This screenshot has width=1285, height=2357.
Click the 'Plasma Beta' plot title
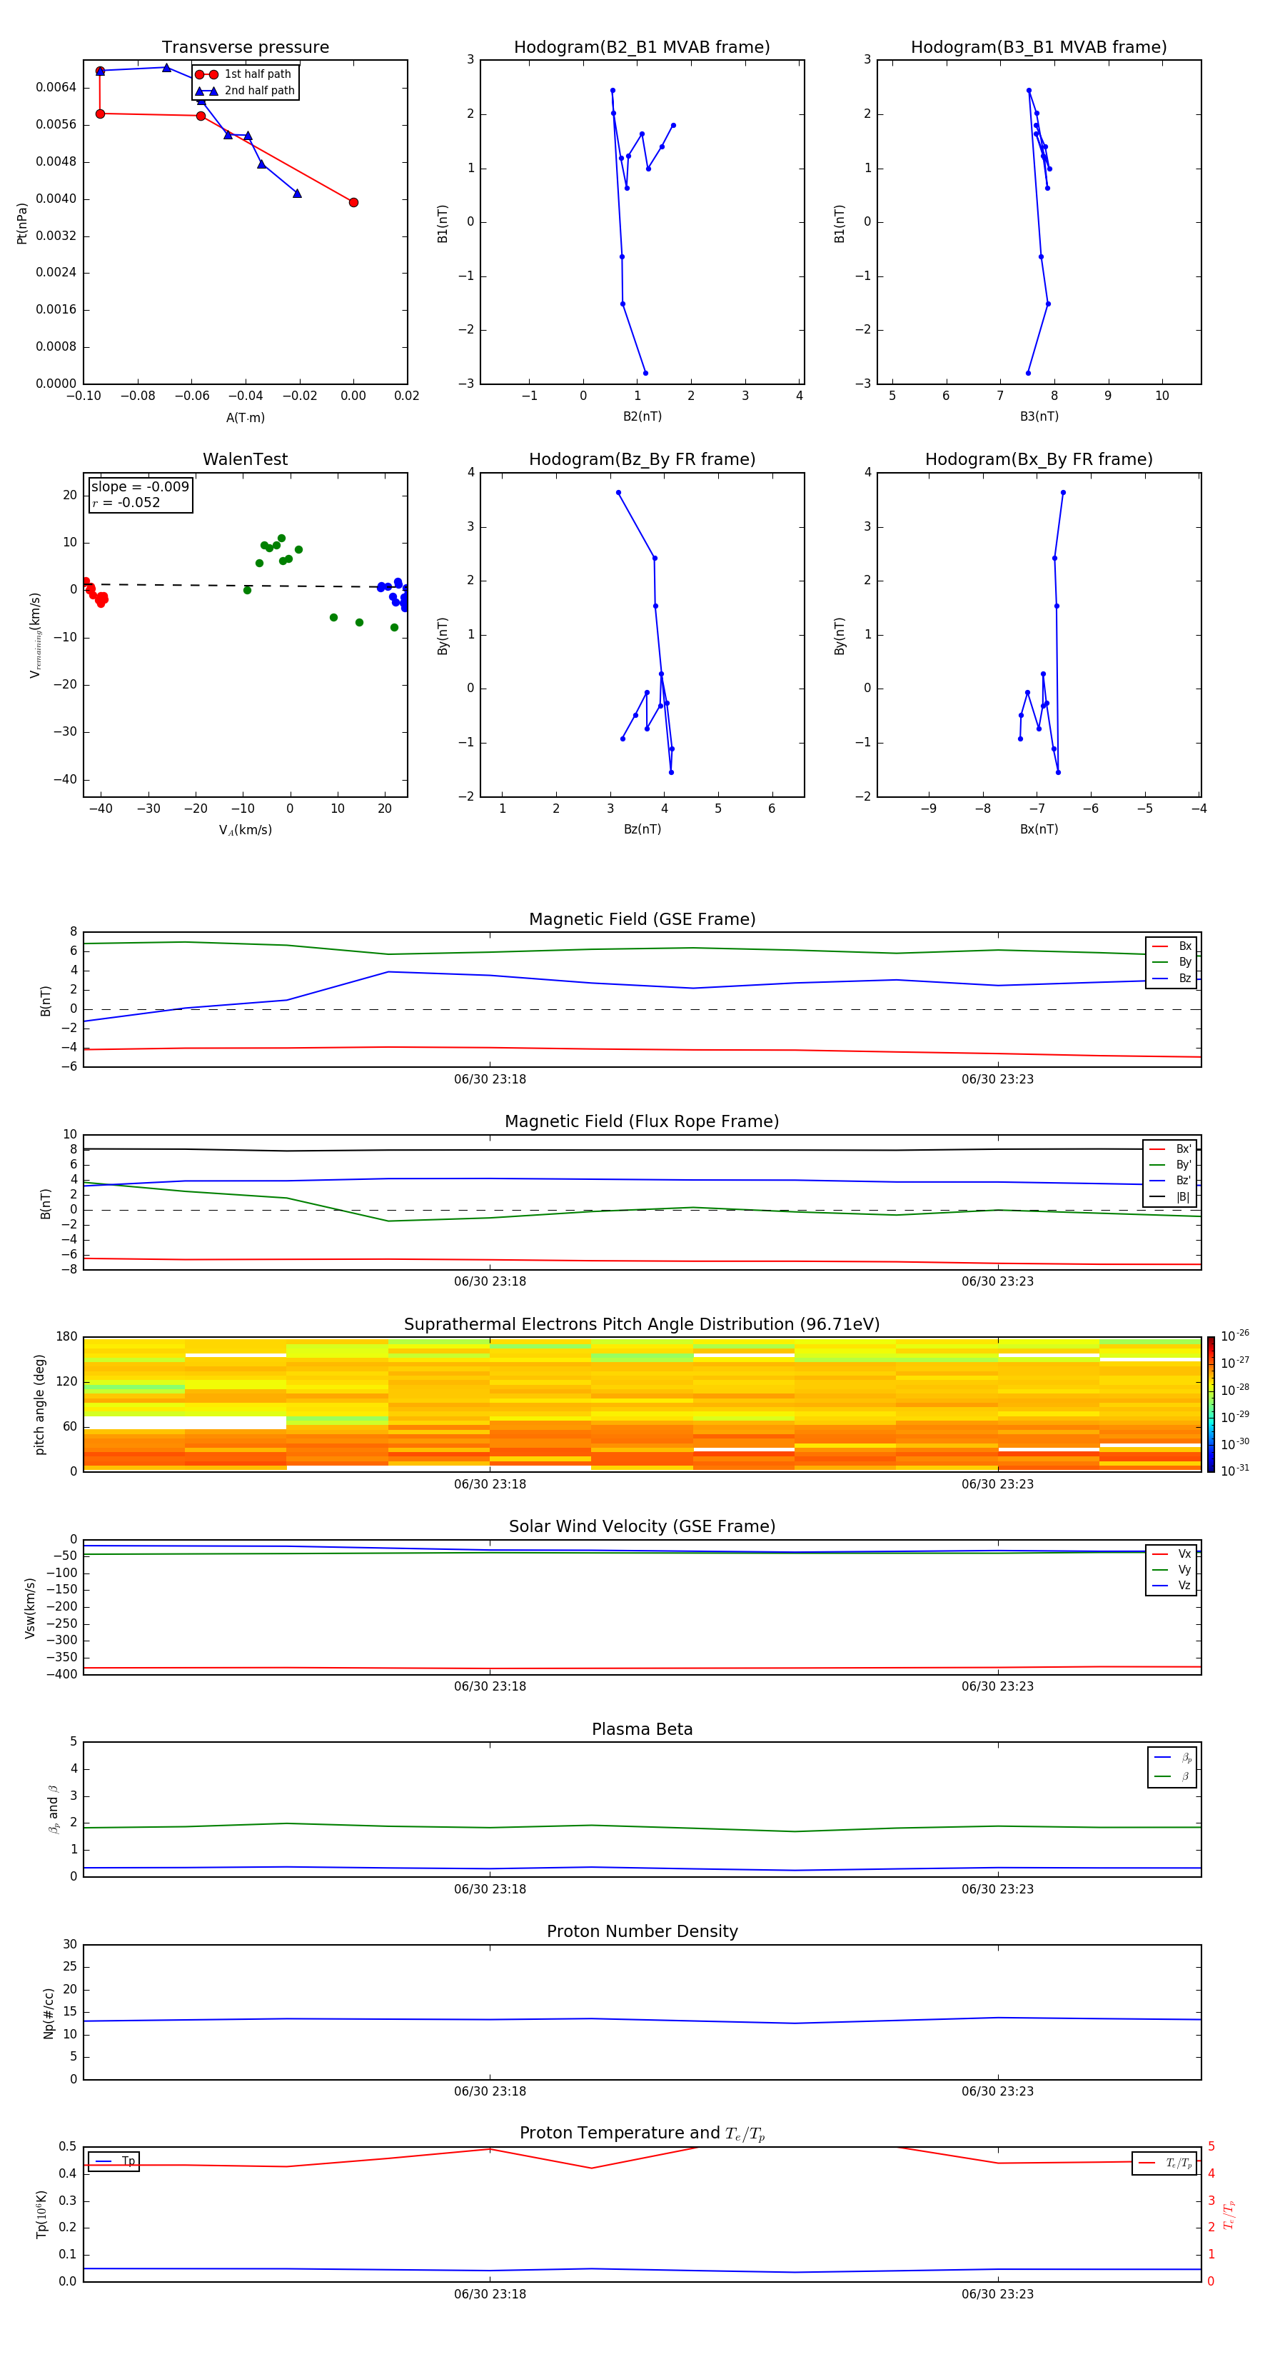[642, 1729]
